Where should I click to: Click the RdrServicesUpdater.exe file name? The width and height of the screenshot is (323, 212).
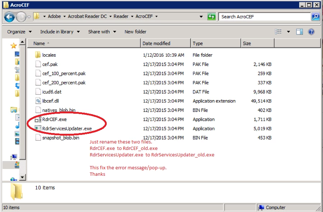67,128
